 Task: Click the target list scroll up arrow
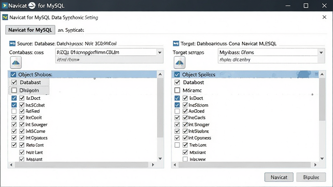click(322, 74)
